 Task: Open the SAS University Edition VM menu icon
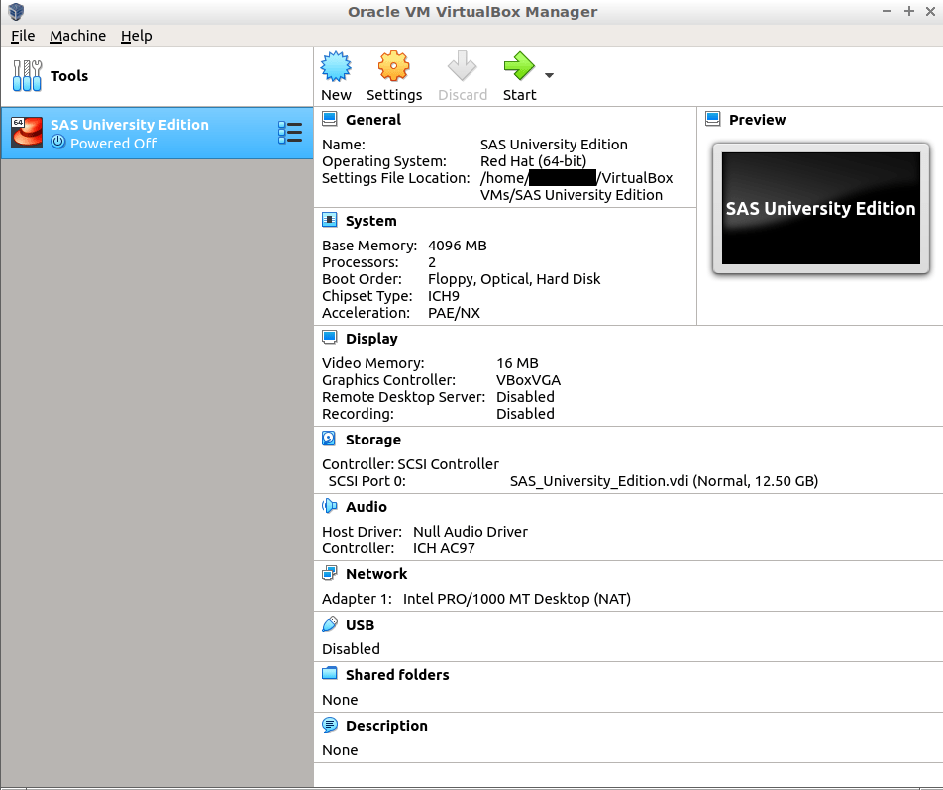pyautogui.click(x=290, y=133)
